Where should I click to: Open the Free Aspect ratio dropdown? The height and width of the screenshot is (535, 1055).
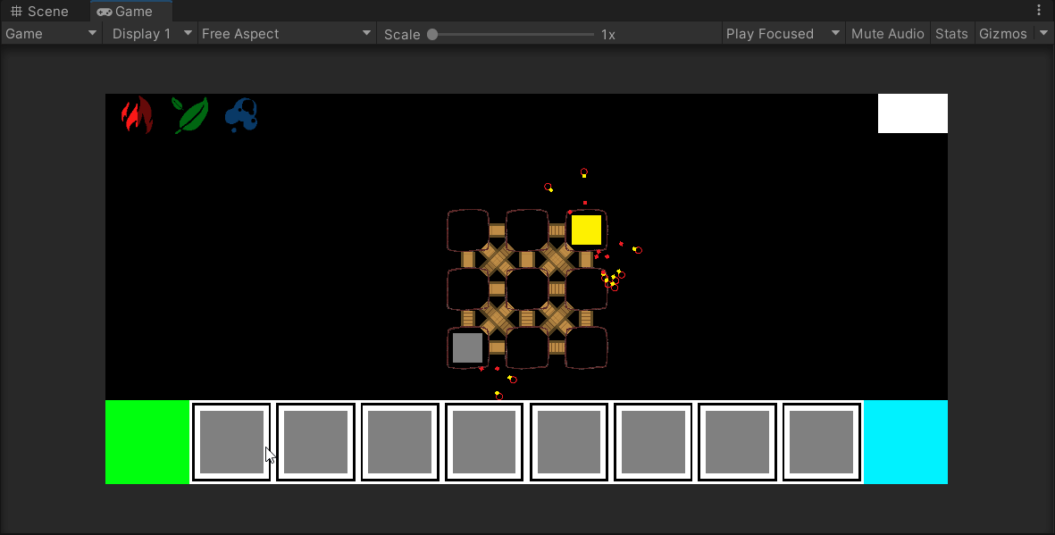coord(287,34)
